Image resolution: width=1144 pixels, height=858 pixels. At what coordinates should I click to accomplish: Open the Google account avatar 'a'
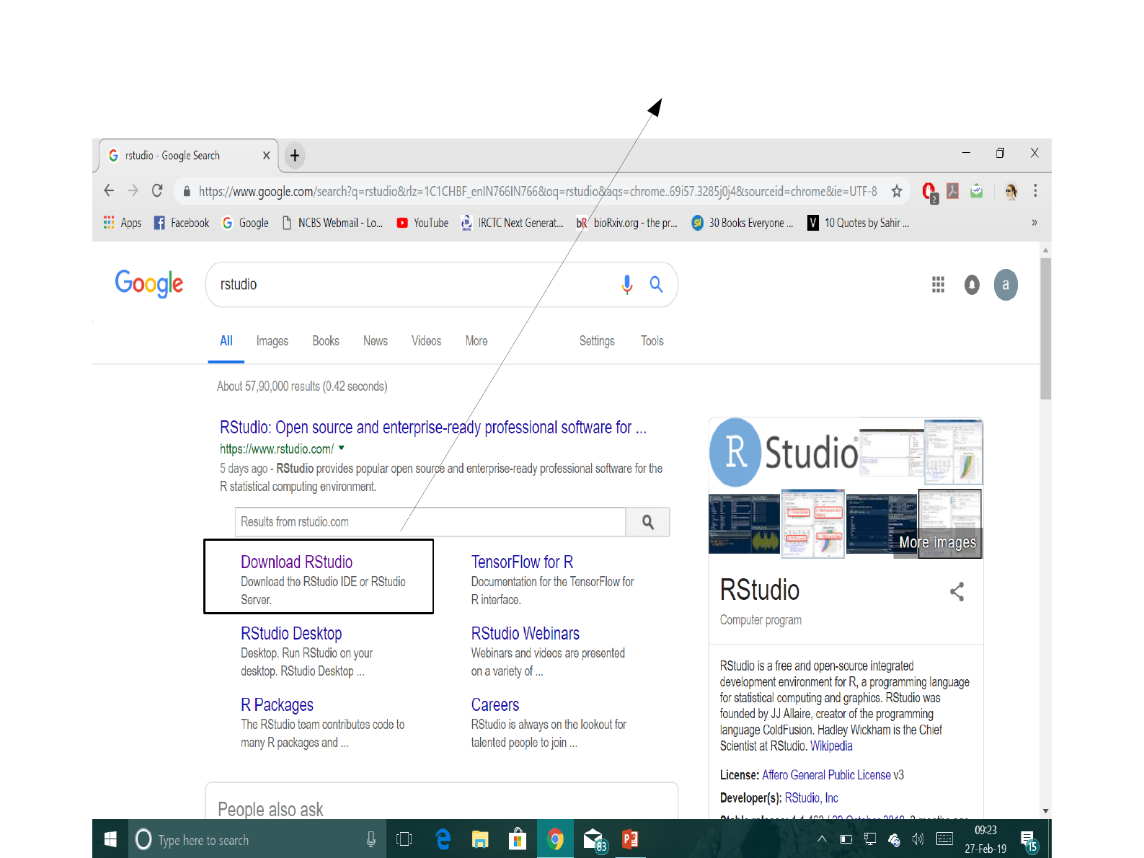click(x=1006, y=285)
